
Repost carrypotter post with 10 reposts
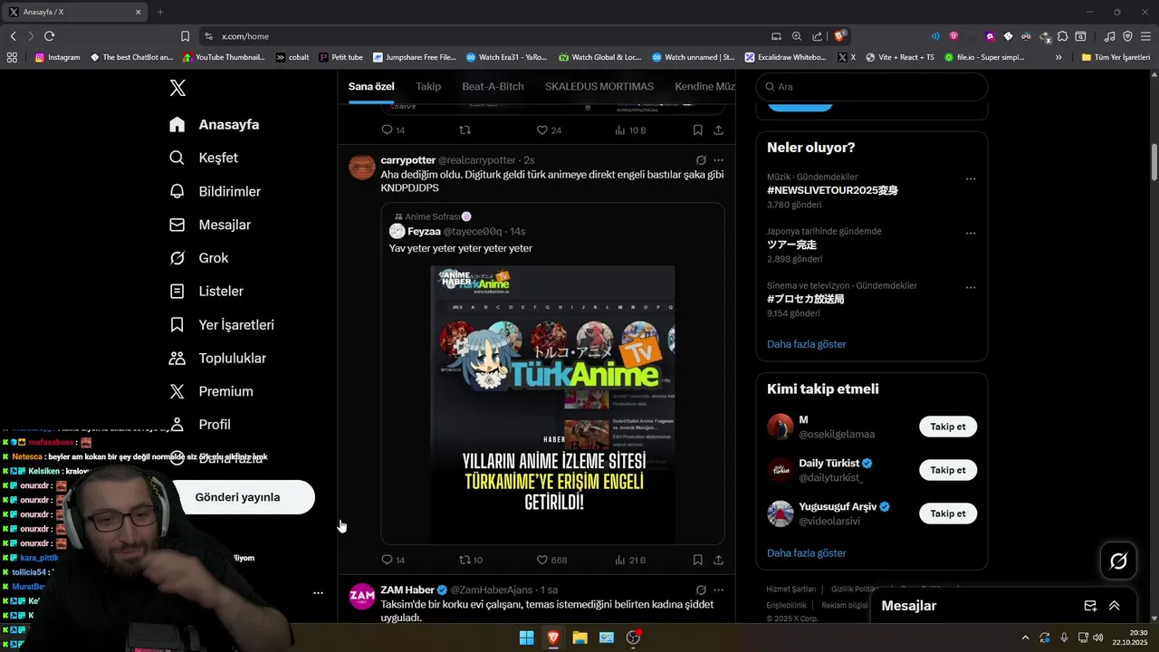[x=471, y=560]
